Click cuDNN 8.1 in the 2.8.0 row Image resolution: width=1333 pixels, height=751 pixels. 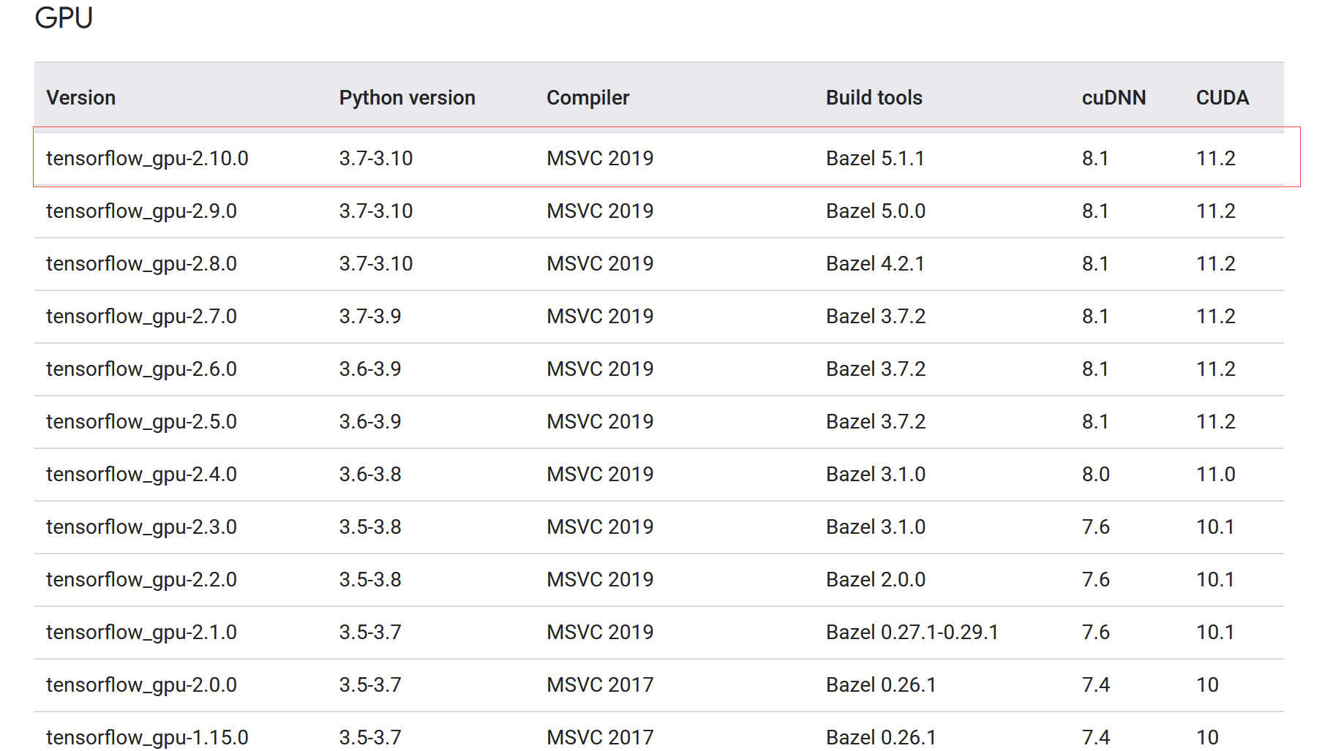coord(1095,263)
